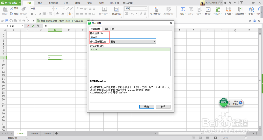Switch to the 页面布局 ribbon tab
This screenshot has width=263, height=140.
[x=53, y=3]
